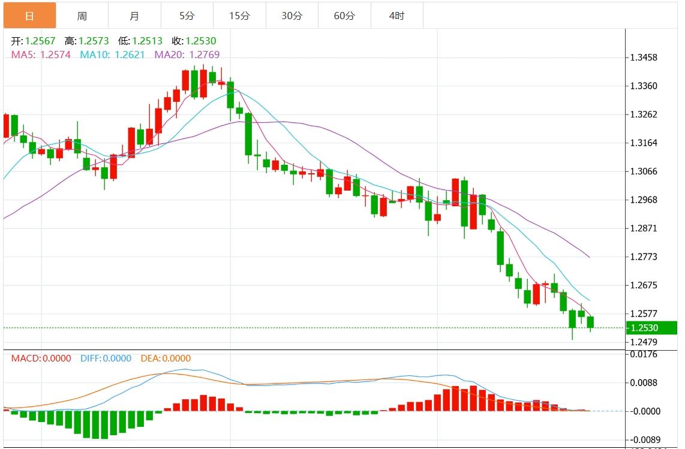
Task: Click the MACD: 0.0000 label
Action: (x=41, y=358)
